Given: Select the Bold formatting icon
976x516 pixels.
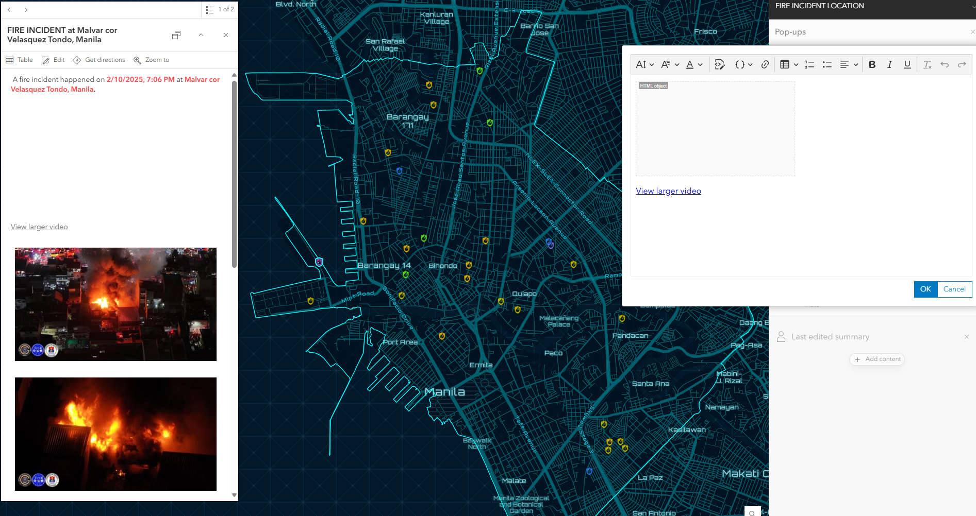Looking at the screenshot, I should point(872,64).
